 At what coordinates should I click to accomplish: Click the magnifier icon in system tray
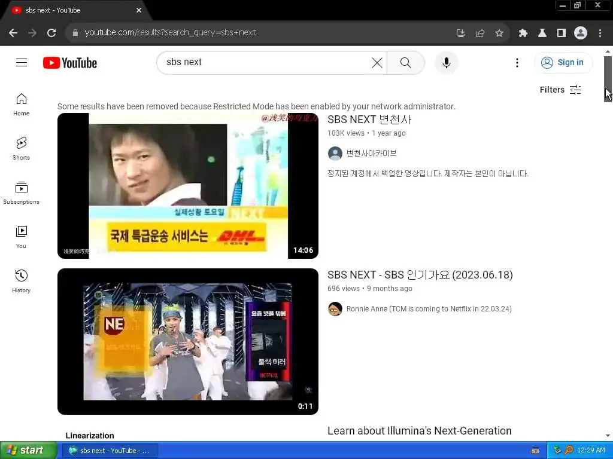pos(569,450)
